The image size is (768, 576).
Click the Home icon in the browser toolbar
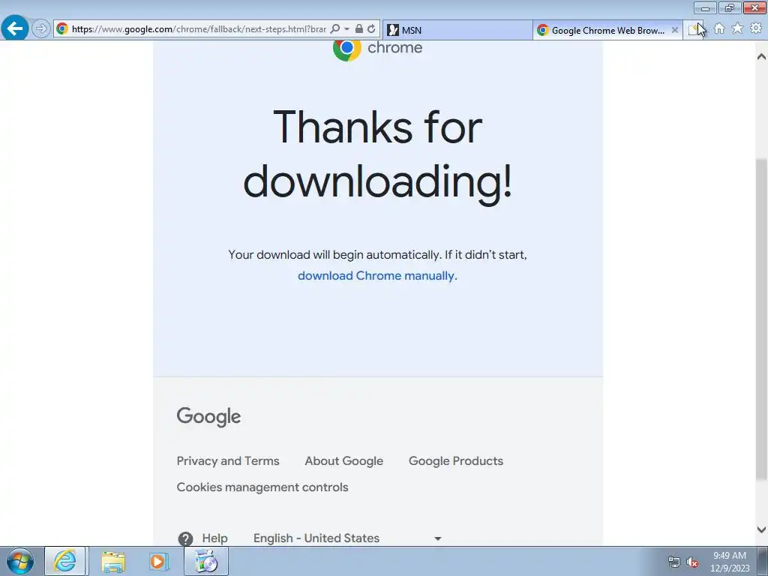[x=719, y=28]
